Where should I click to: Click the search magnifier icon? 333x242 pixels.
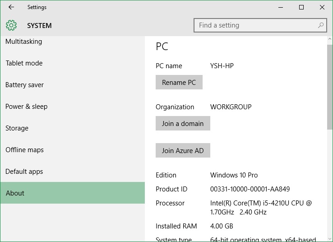click(321, 25)
